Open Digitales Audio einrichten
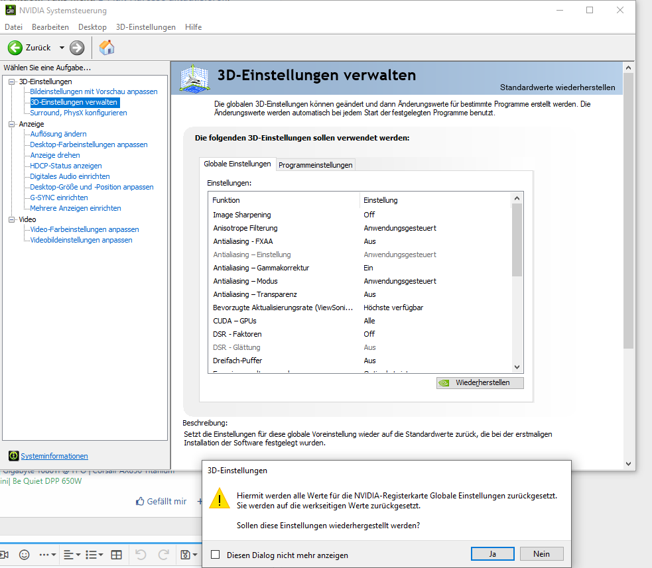Image resolution: width=652 pixels, height=568 pixels. (70, 176)
